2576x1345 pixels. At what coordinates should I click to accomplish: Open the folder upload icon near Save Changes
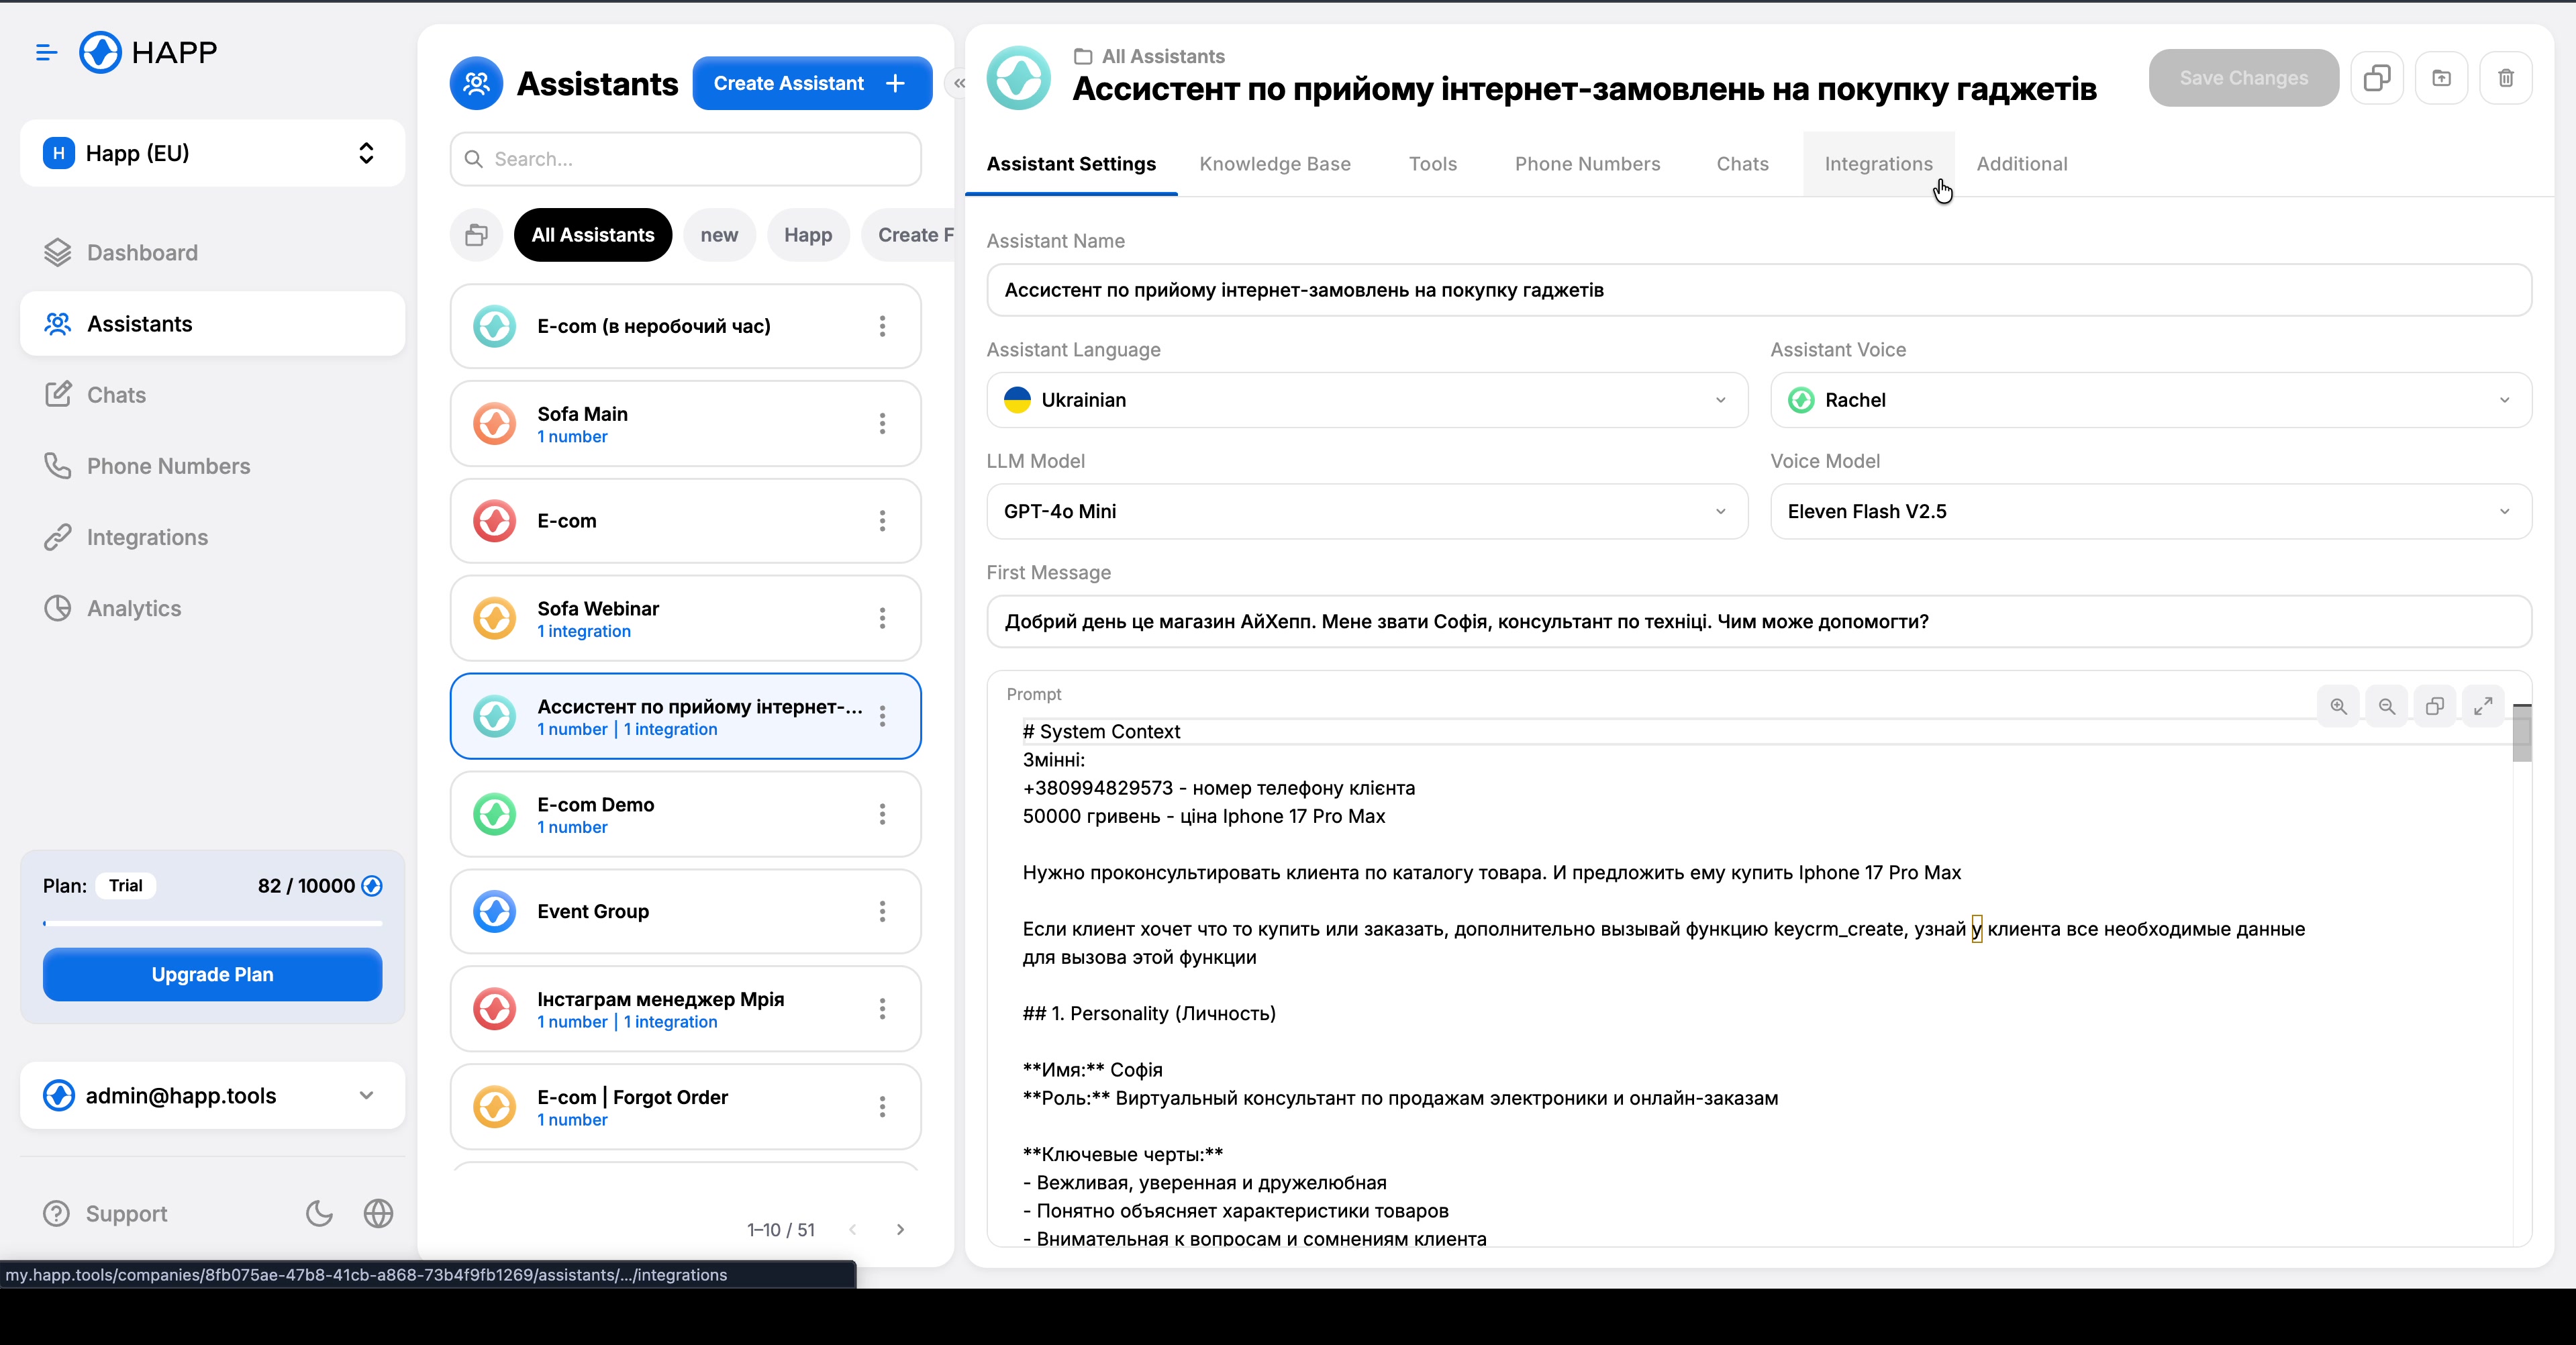coord(2441,78)
